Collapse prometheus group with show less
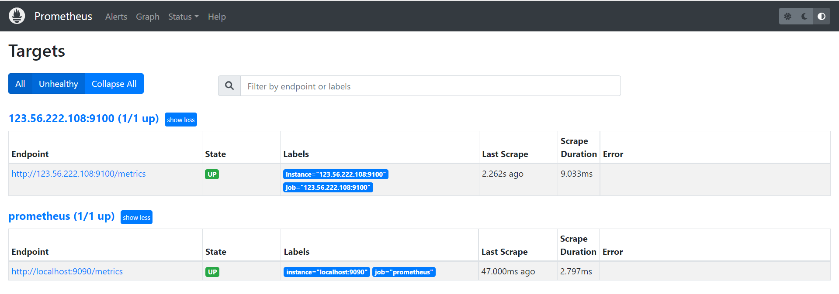 (136, 217)
